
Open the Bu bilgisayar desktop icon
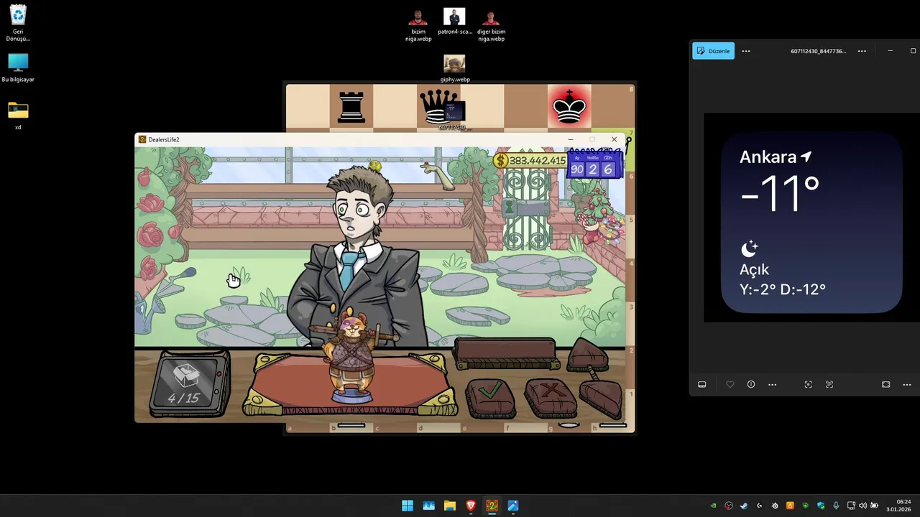point(18,68)
